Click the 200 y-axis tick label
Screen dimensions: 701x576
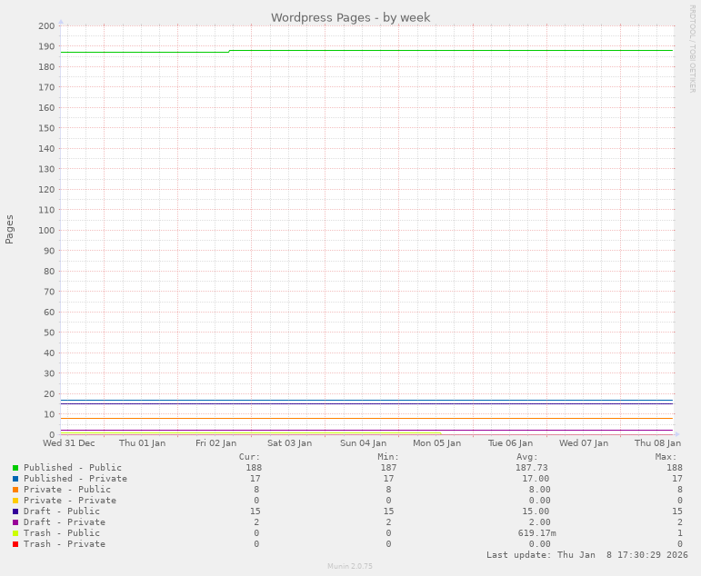(46, 26)
